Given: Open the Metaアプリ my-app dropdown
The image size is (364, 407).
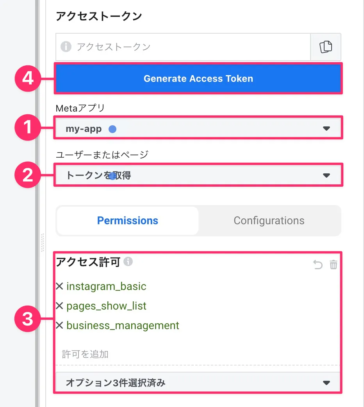Looking at the screenshot, I should [x=198, y=128].
